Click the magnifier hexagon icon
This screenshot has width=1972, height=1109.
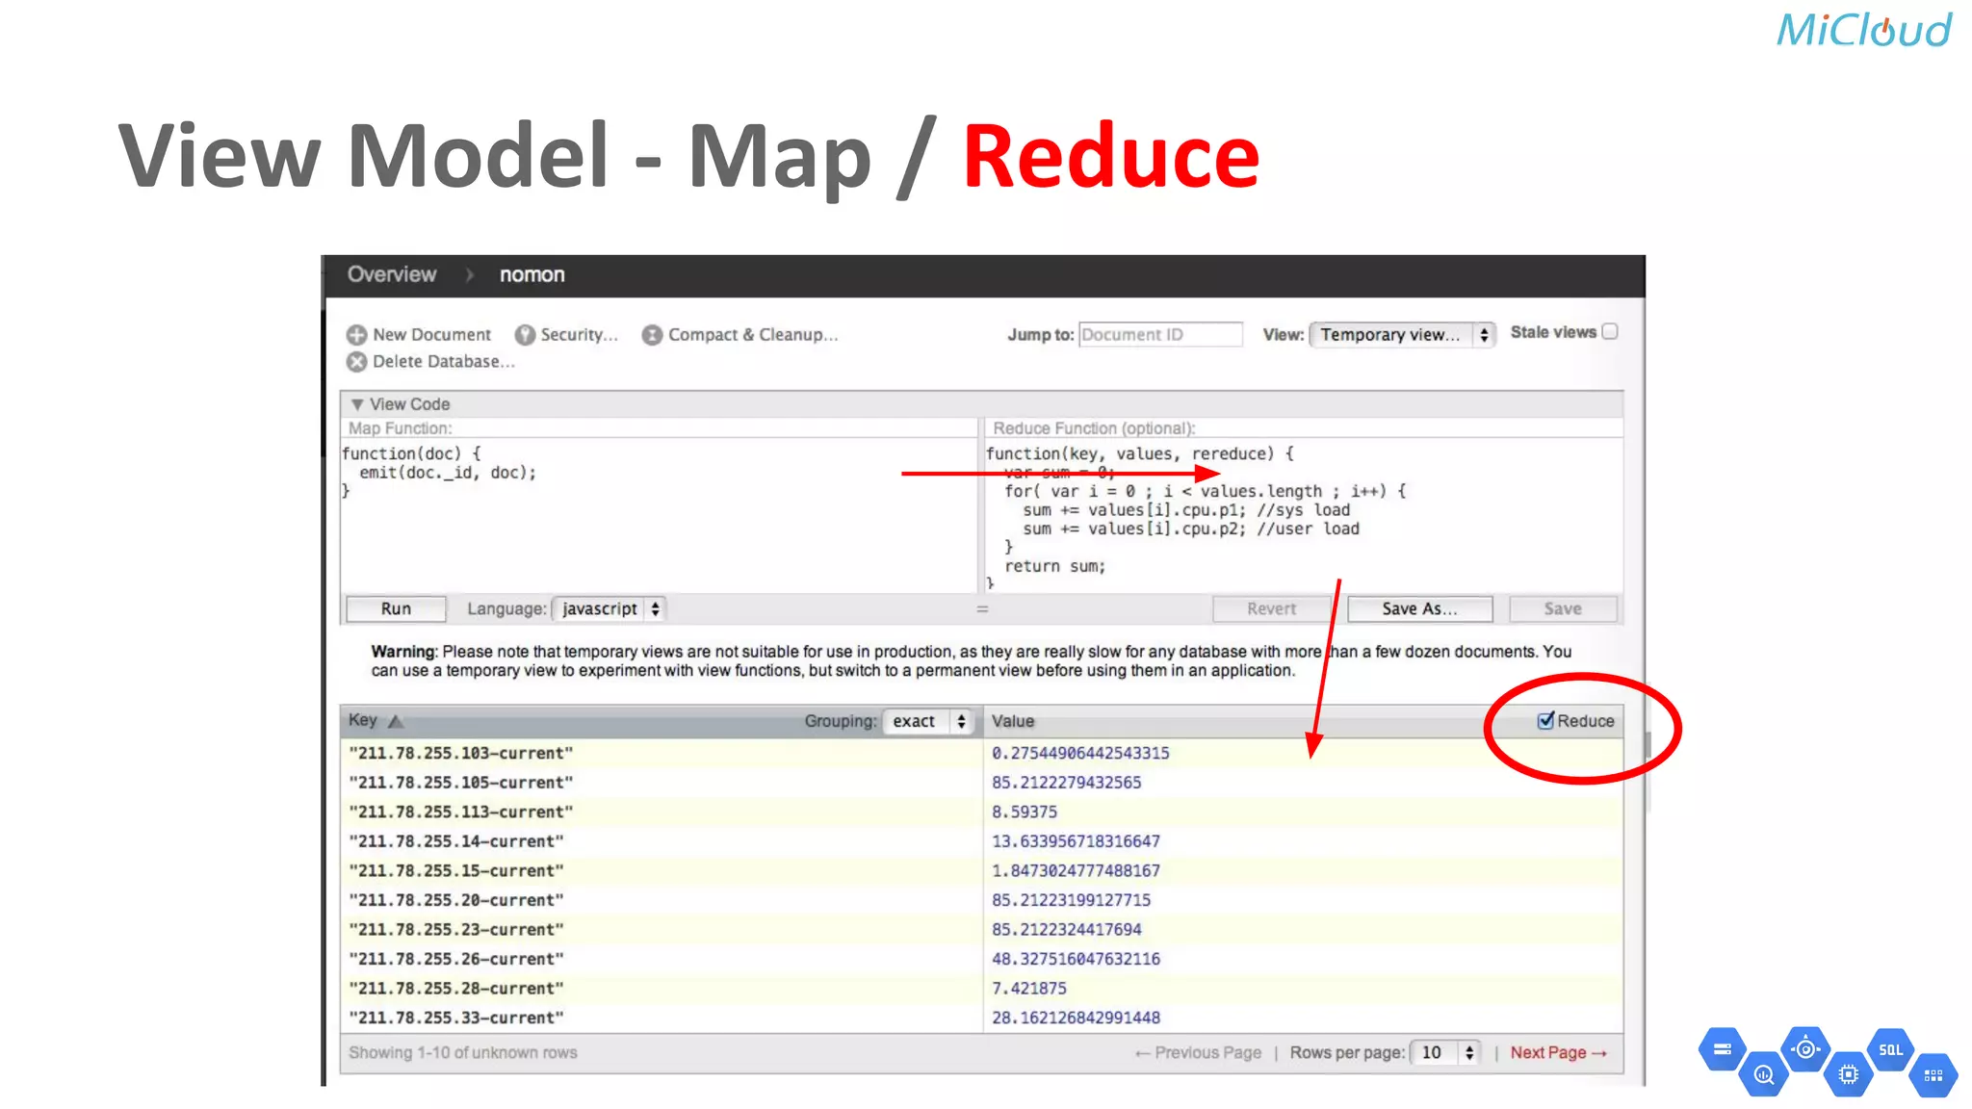click(1764, 1075)
